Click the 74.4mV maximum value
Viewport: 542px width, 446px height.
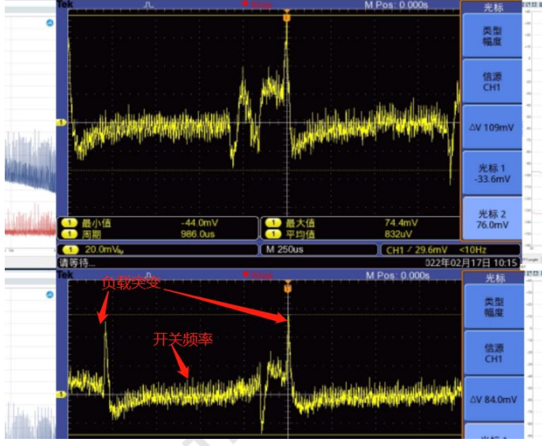401,222
